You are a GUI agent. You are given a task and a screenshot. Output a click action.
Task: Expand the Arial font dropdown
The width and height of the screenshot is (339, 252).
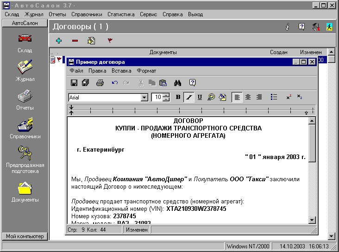point(144,98)
